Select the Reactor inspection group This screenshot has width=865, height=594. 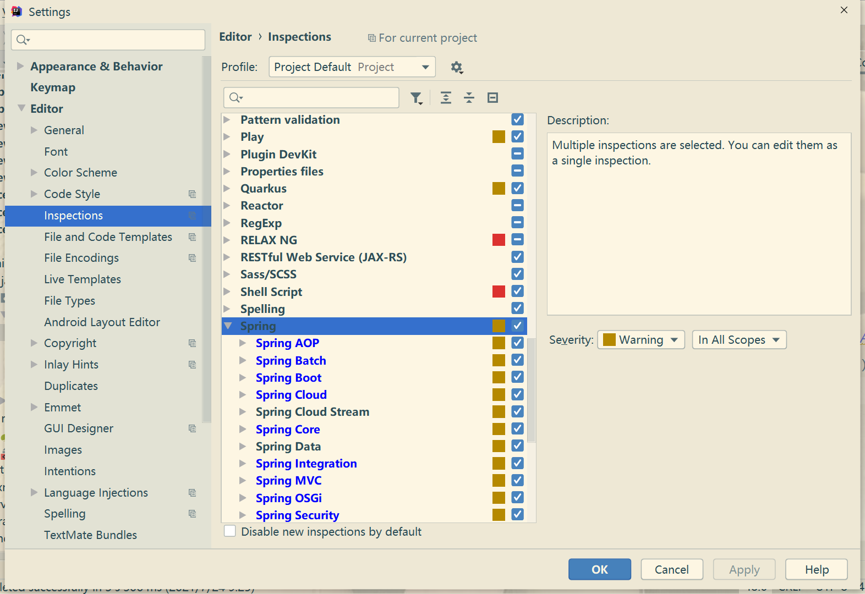click(x=374, y=205)
